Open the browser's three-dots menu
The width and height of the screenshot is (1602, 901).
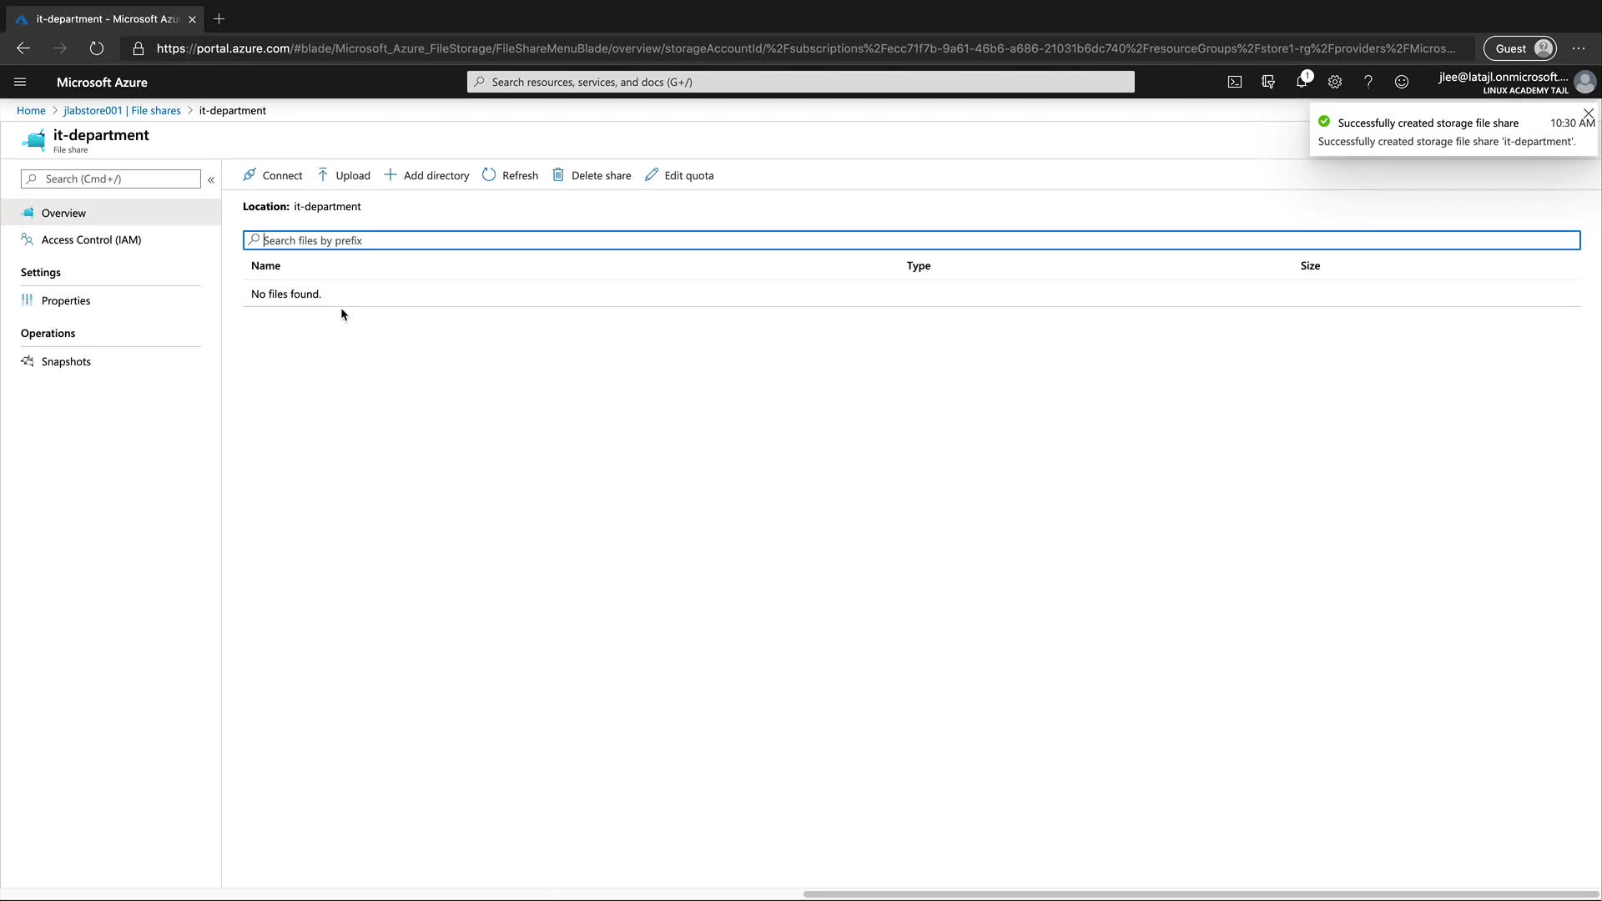1579,48
